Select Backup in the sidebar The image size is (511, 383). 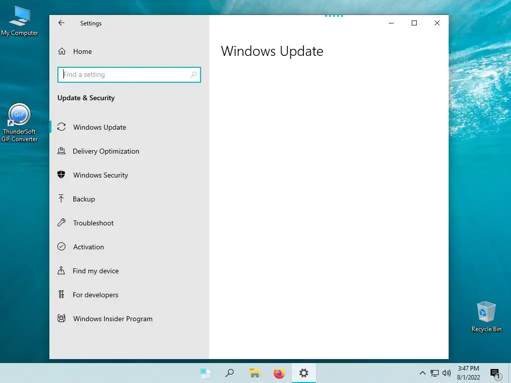[x=129, y=199]
